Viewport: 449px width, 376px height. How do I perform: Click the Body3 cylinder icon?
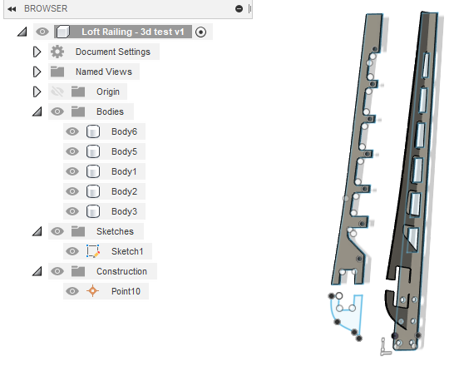click(93, 211)
